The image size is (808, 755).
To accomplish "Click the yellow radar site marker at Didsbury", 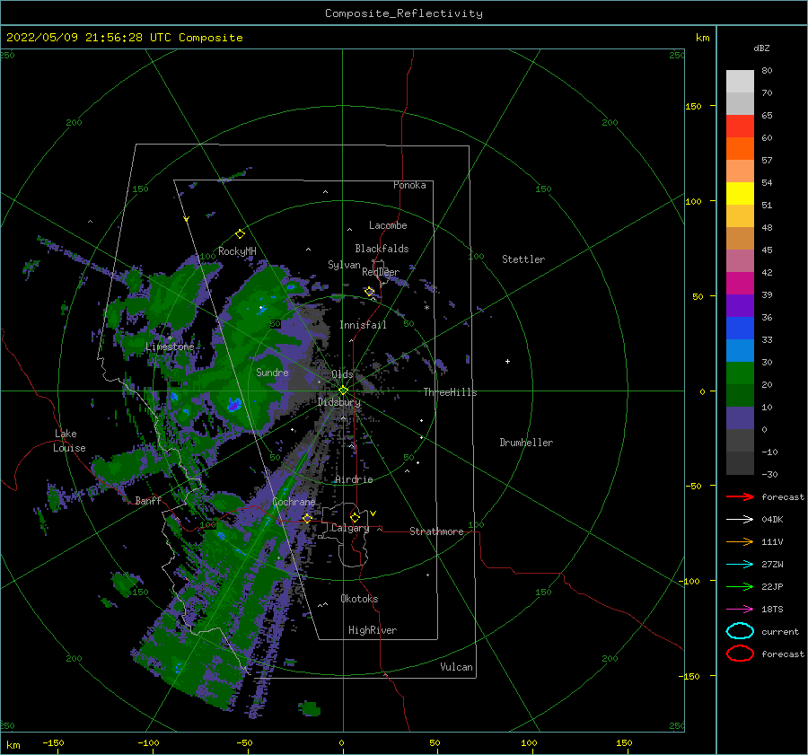I will click(x=343, y=391).
